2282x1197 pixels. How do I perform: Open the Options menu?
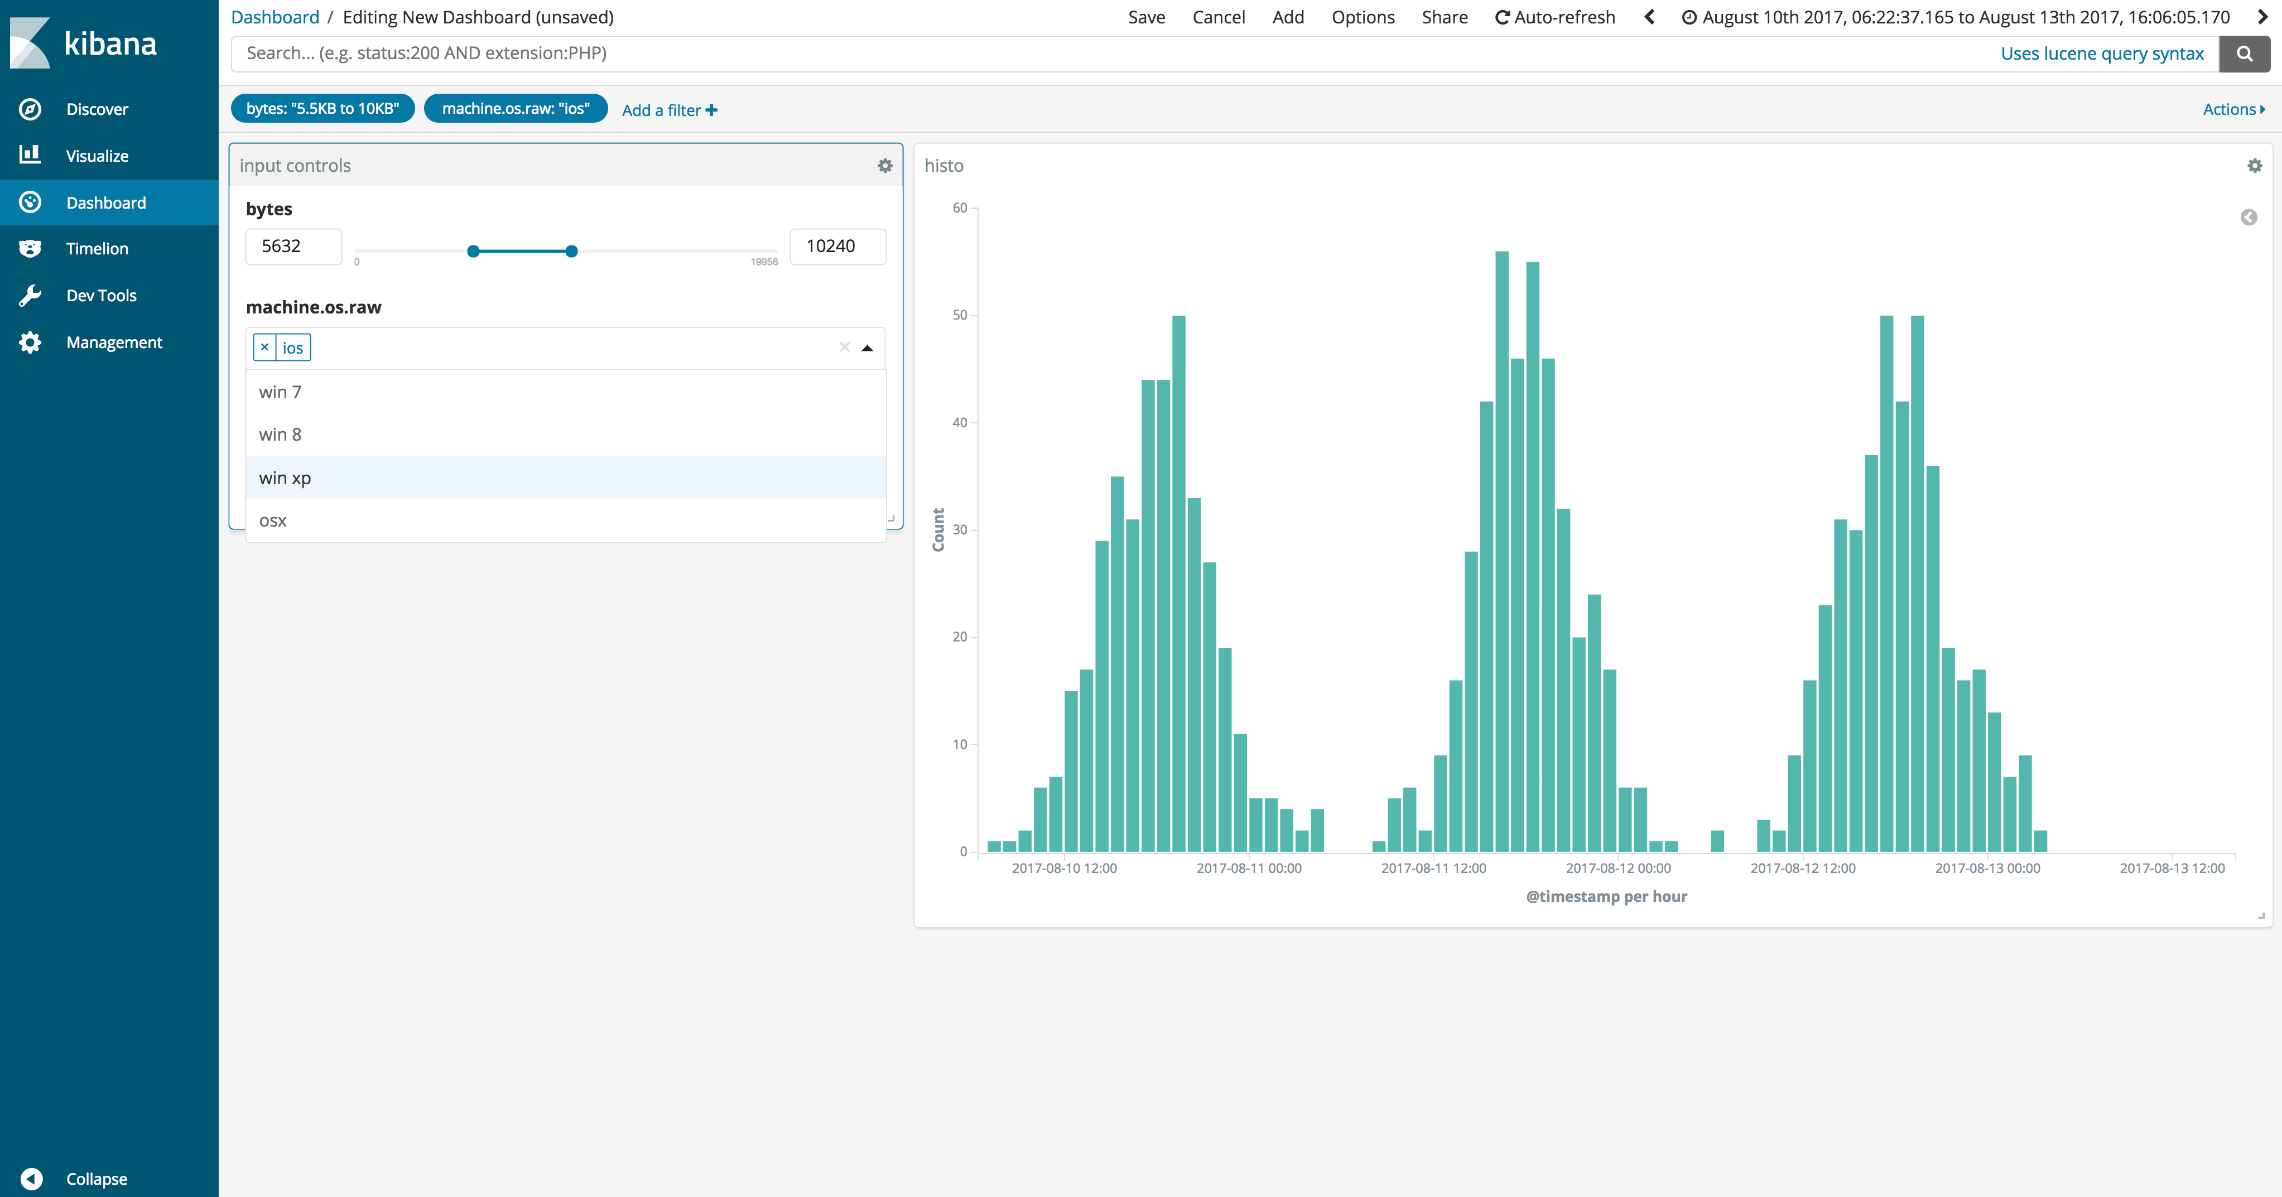coord(1363,17)
